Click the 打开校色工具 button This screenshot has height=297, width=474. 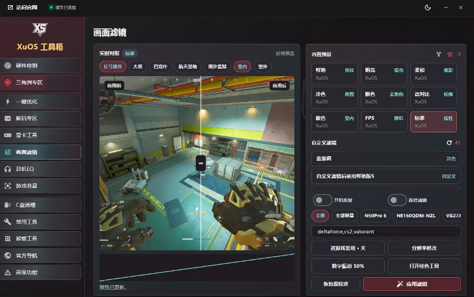tap(424, 266)
